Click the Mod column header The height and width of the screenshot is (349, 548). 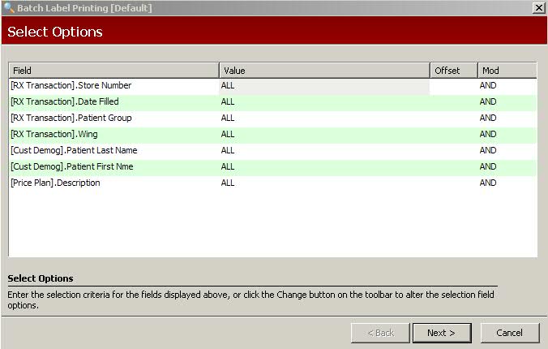(507, 71)
